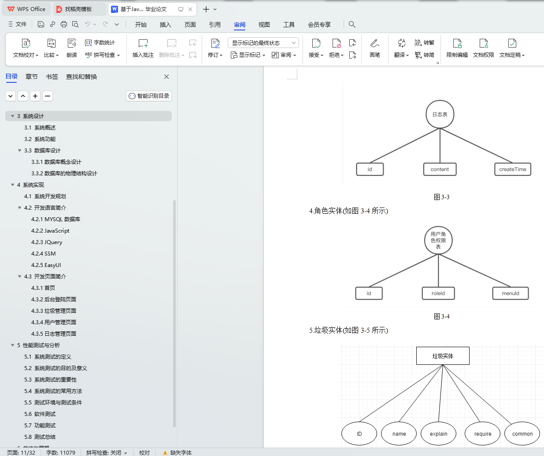The height and width of the screenshot is (456, 544).
Task: Open the 文件 menu
Action: [18, 24]
